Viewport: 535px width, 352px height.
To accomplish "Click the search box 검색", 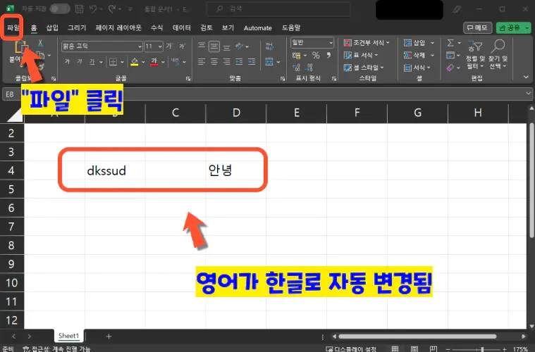I will click(278, 9).
